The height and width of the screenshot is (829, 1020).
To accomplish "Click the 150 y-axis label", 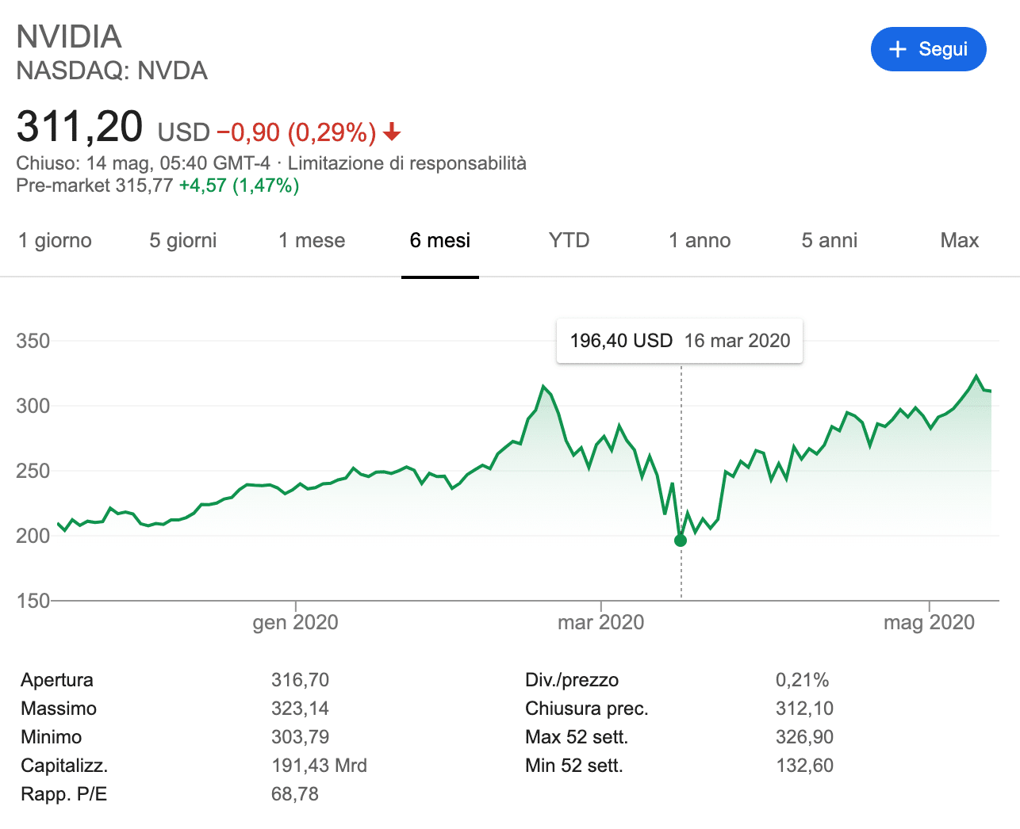I will [x=33, y=601].
